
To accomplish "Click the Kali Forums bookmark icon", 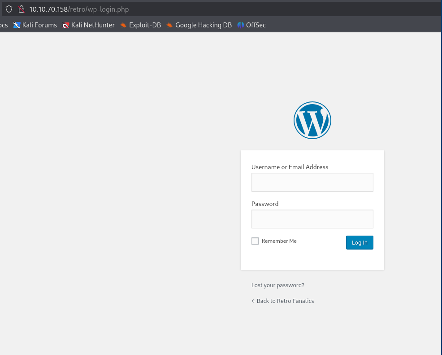I will point(17,25).
